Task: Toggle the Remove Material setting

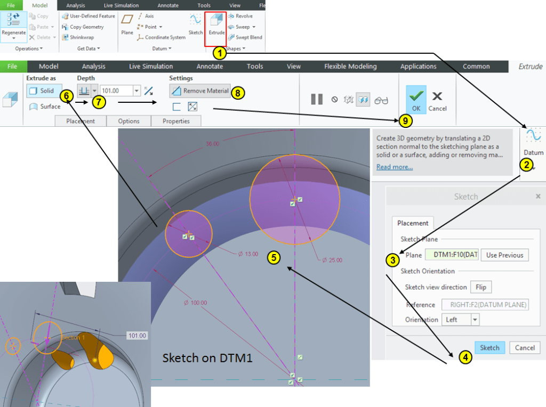Action: (x=200, y=91)
